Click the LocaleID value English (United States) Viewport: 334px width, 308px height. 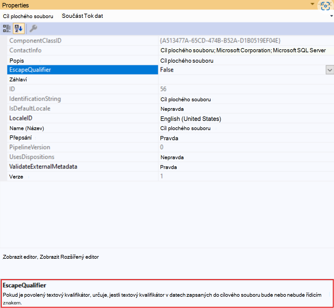(191, 119)
